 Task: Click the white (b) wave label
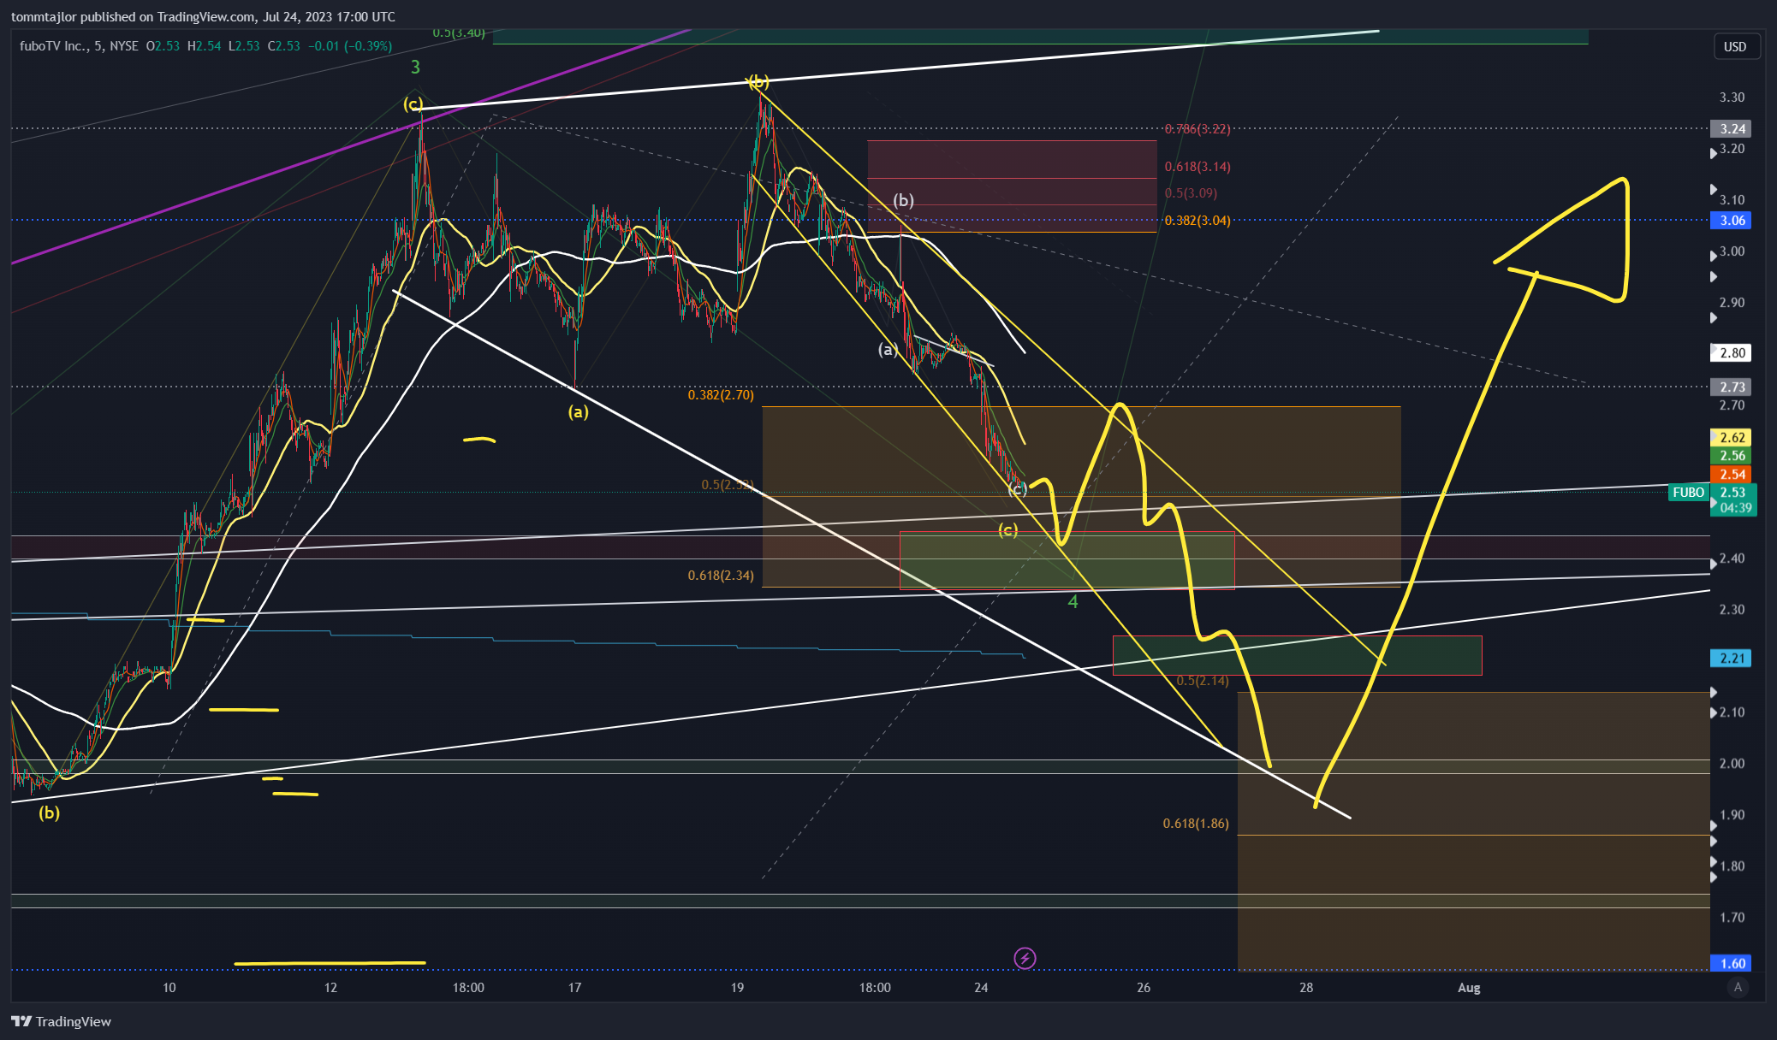pos(904,200)
